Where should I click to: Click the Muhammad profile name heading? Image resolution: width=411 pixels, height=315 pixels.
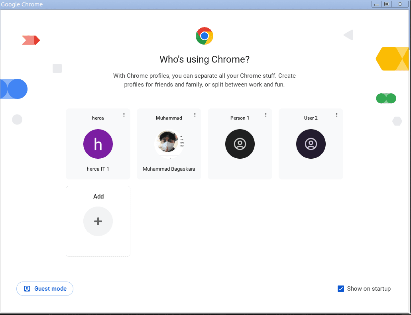(169, 118)
